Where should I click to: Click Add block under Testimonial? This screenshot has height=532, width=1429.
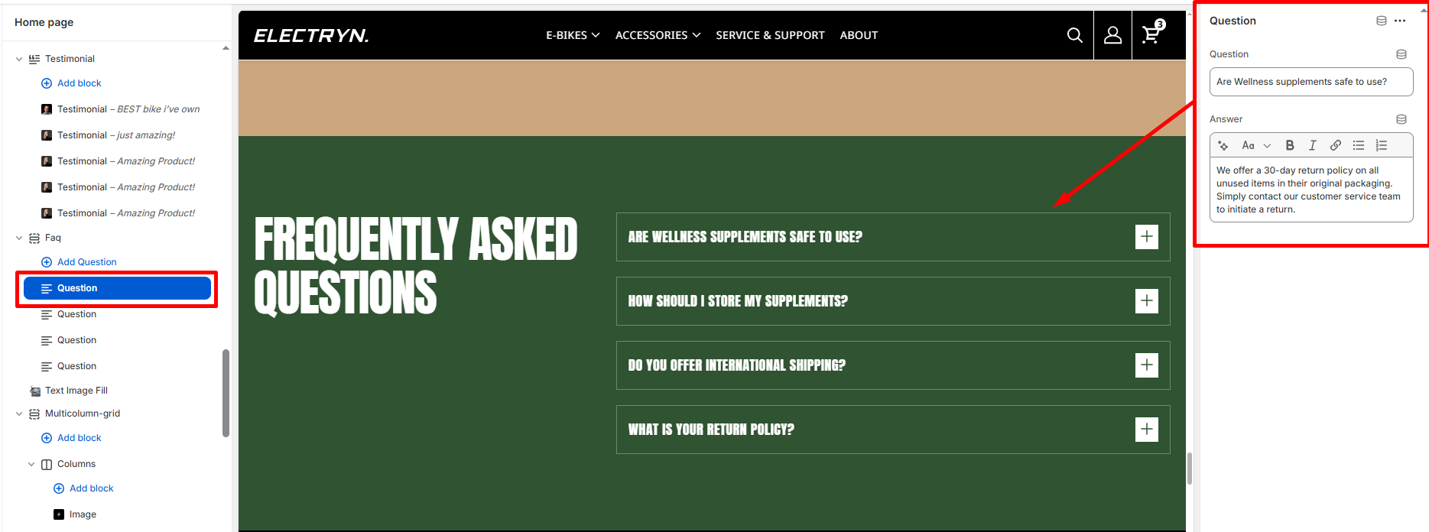click(x=79, y=83)
